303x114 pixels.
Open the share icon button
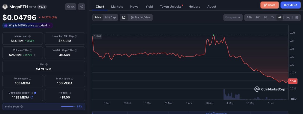point(81,7)
